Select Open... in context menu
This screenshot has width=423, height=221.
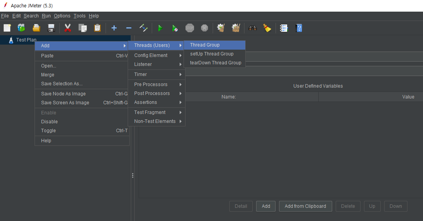click(82, 66)
